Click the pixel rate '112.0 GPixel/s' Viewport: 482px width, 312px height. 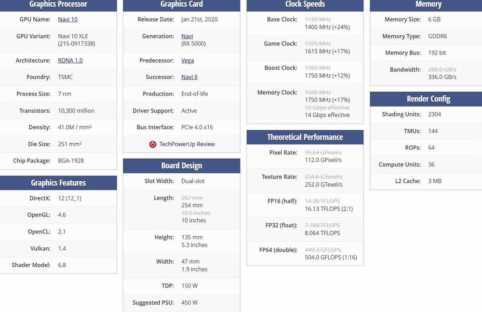pyautogui.click(x=323, y=160)
